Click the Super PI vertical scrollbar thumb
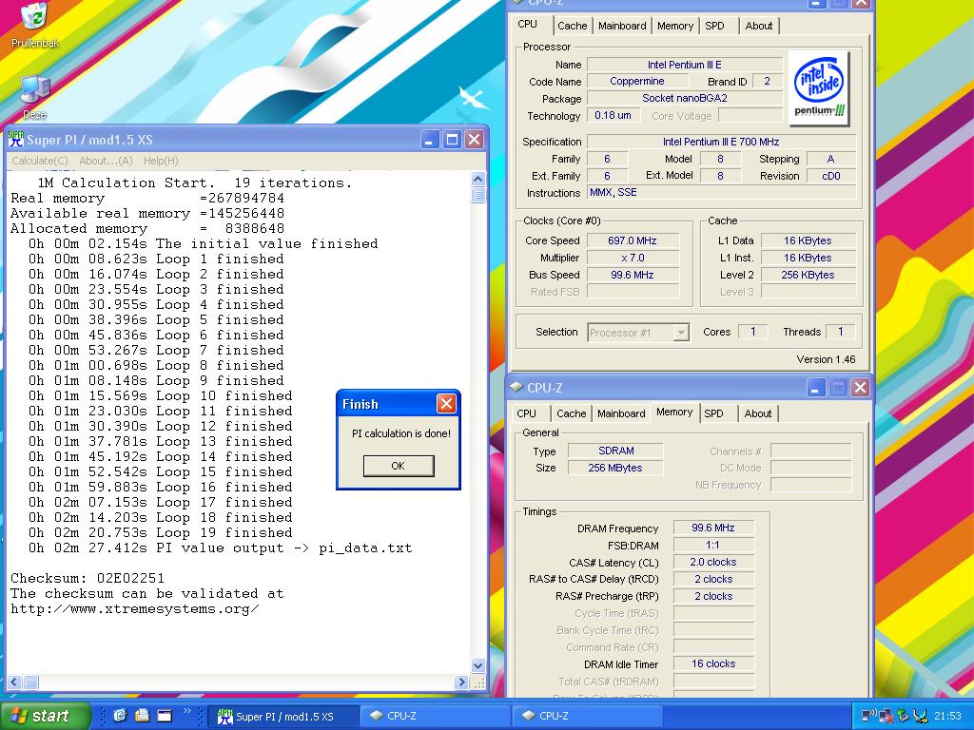 477,195
